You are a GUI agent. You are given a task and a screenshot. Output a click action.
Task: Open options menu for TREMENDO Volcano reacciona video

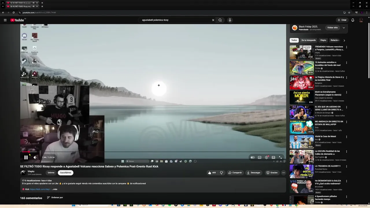point(347,47)
